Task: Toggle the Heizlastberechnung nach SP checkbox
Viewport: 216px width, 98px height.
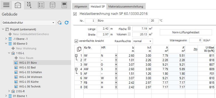Action: (75, 14)
